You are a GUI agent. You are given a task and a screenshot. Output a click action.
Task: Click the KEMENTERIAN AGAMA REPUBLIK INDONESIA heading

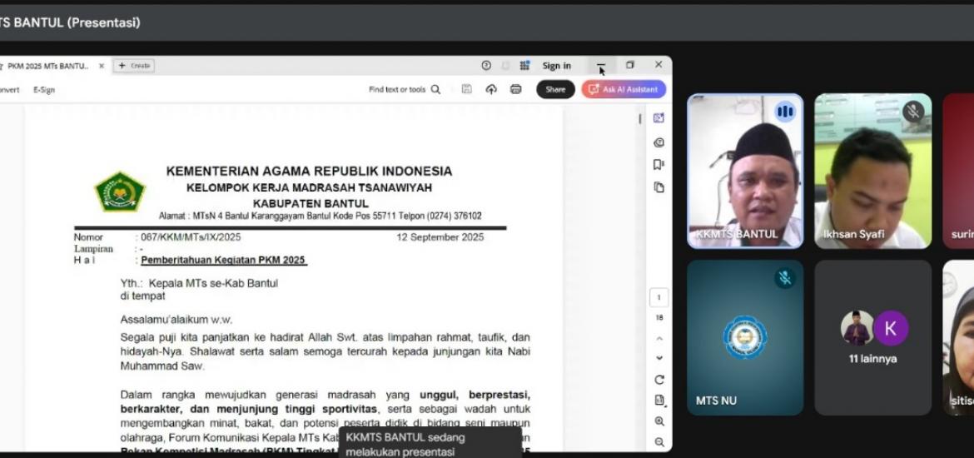(309, 172)
